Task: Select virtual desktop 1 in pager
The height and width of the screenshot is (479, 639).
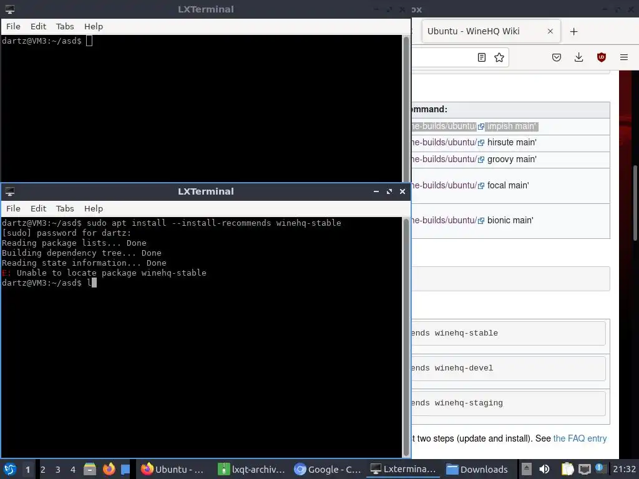Action: tap(27, 470)
